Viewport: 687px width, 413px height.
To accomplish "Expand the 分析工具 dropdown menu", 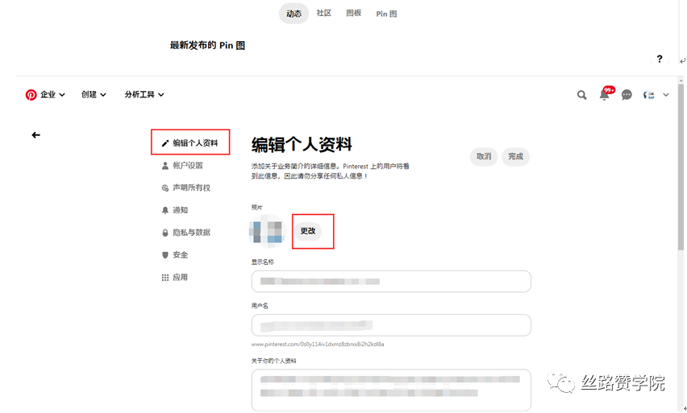I will 144,94.
